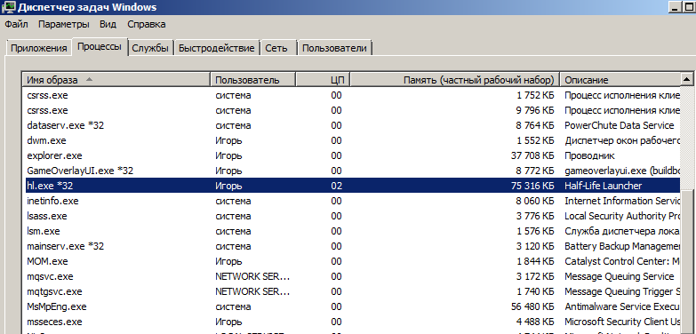The image size is (696, 334).
Task: Select the lsm.exe process
Action: pos(352,231)
